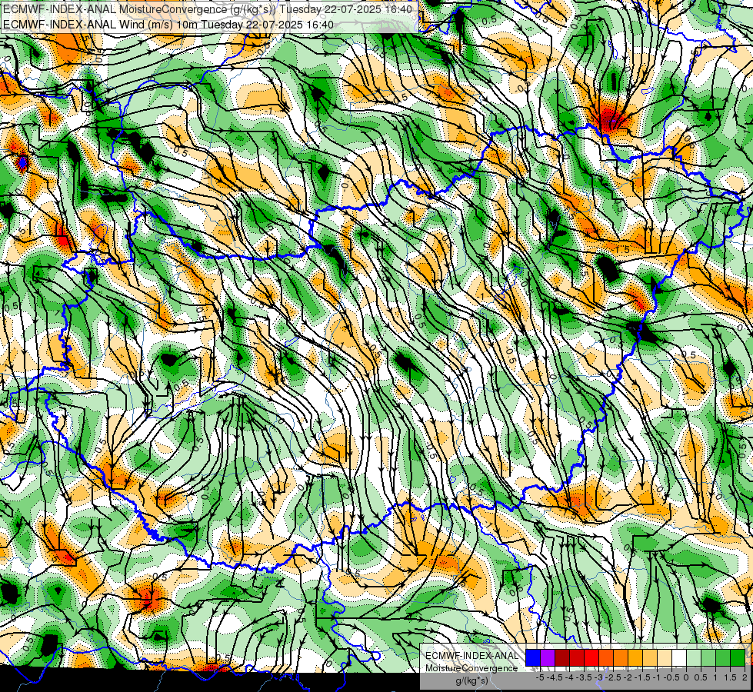753x692 pixels.
Task: Click the -4.5 tick value on the legend
Action: pos(555,677)
